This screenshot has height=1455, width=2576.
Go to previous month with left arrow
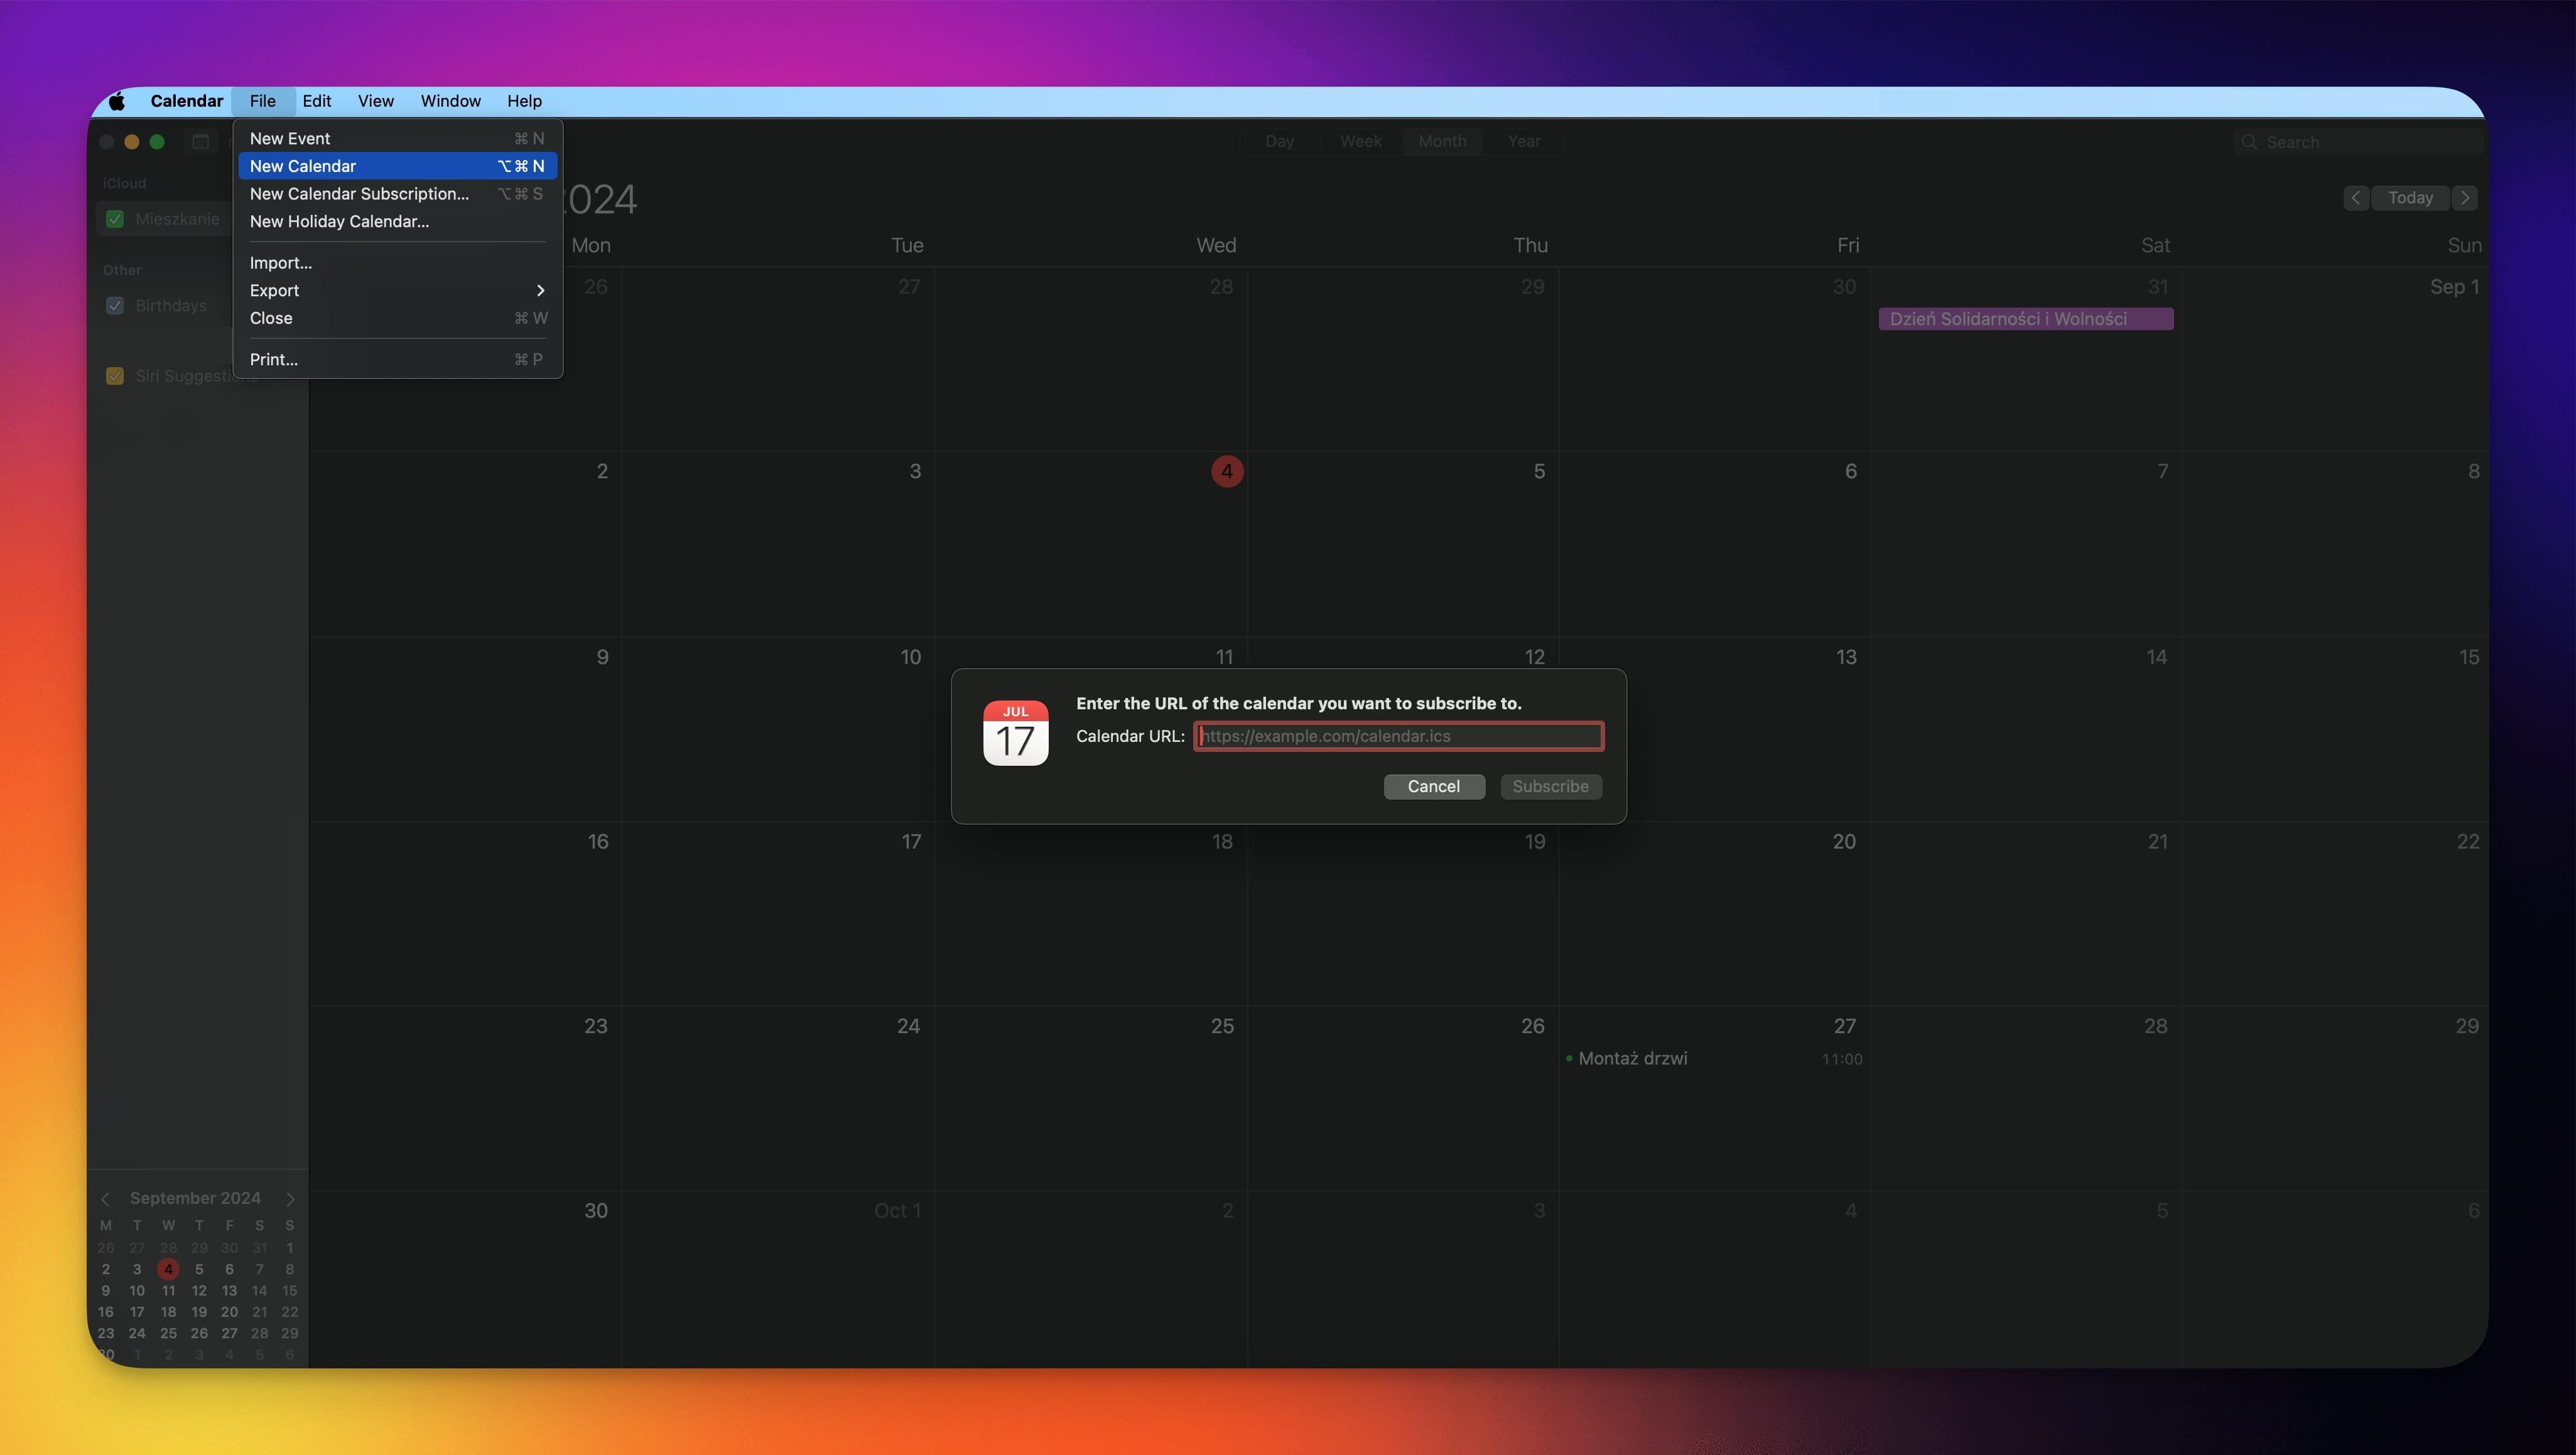(2355, 198)
